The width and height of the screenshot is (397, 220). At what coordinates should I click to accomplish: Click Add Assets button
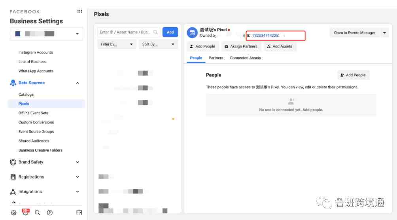pos(280,46)
